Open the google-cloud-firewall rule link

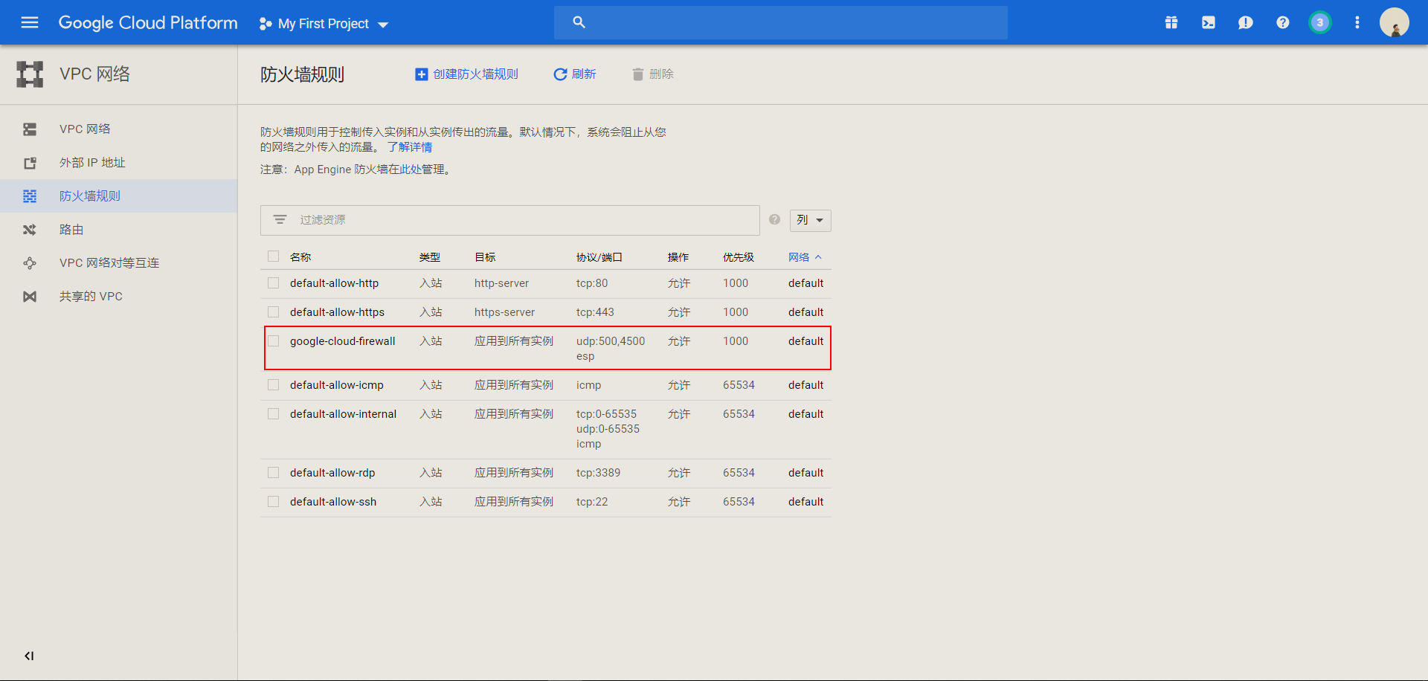click(343, 341)
